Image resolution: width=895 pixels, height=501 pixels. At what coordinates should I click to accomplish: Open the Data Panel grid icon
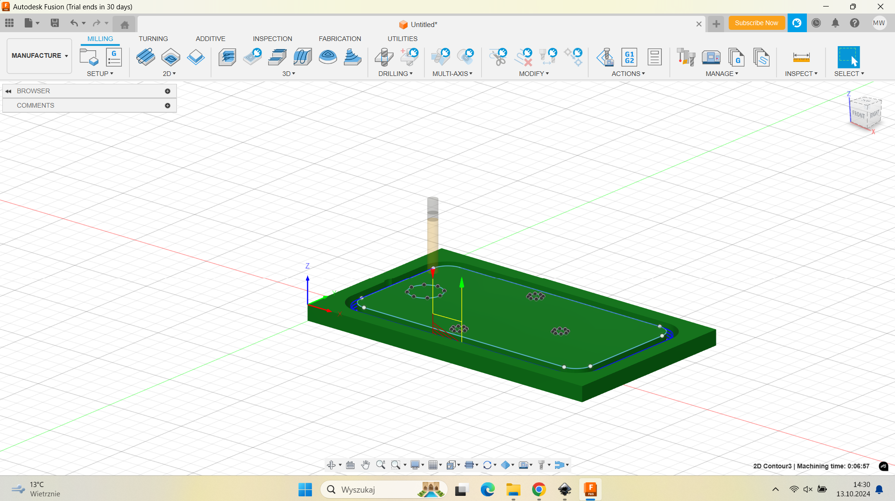tap(9, 23)
